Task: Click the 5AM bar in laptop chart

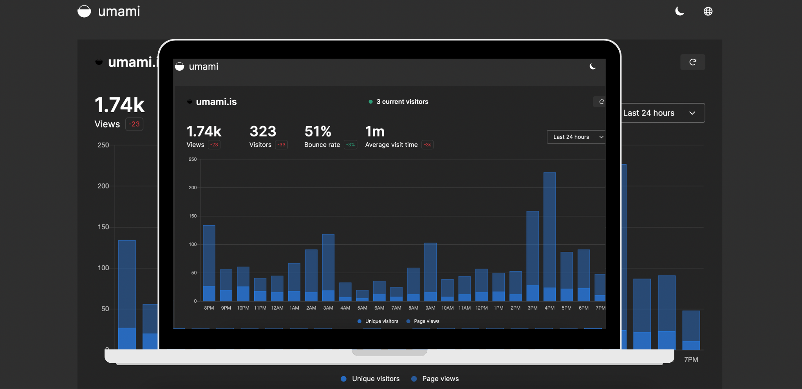Action: [362, 296]
